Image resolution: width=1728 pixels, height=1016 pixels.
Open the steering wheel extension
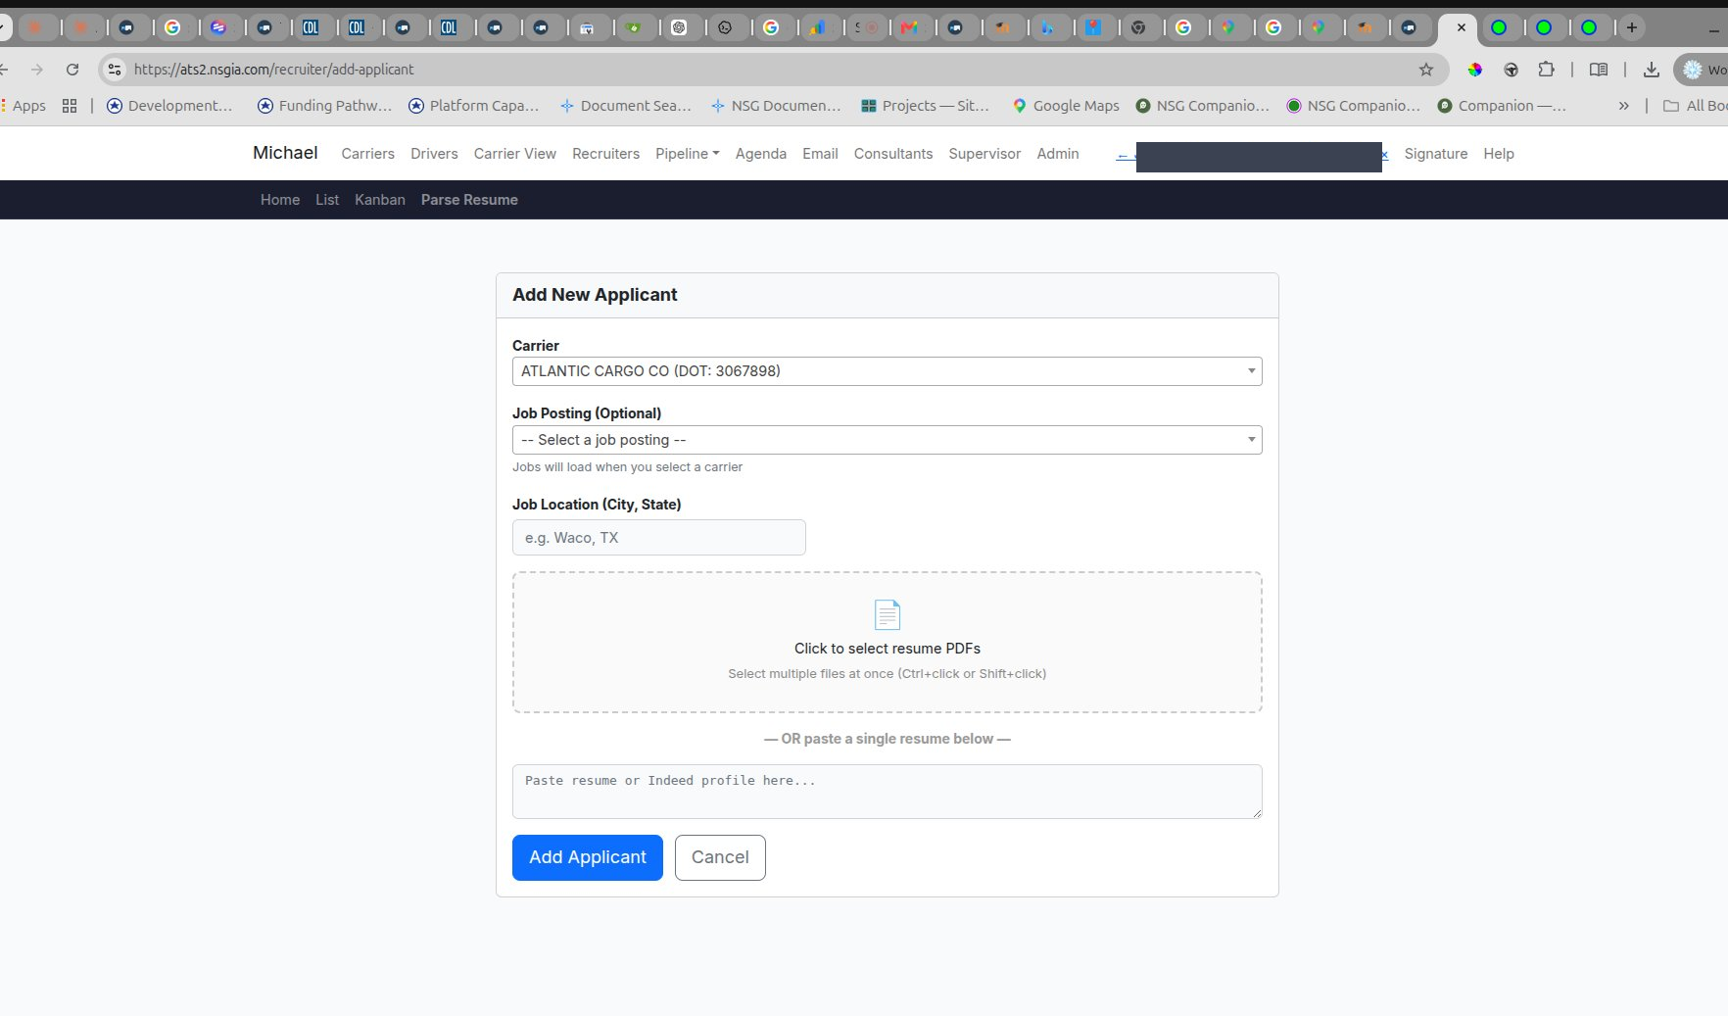coord(1511,69)
